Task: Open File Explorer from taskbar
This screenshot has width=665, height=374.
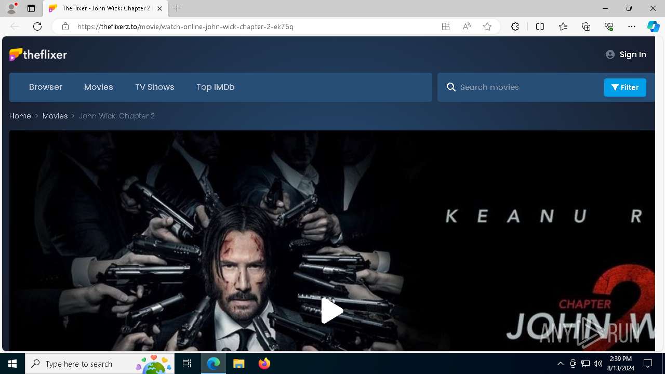Action: [239, 364]
